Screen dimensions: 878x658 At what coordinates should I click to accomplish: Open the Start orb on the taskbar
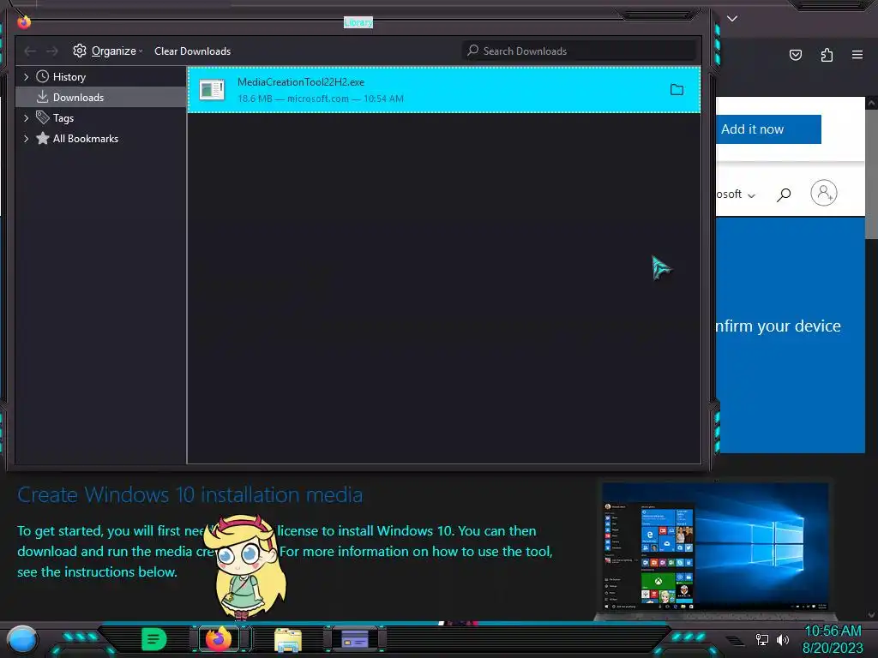pos(22,640)
